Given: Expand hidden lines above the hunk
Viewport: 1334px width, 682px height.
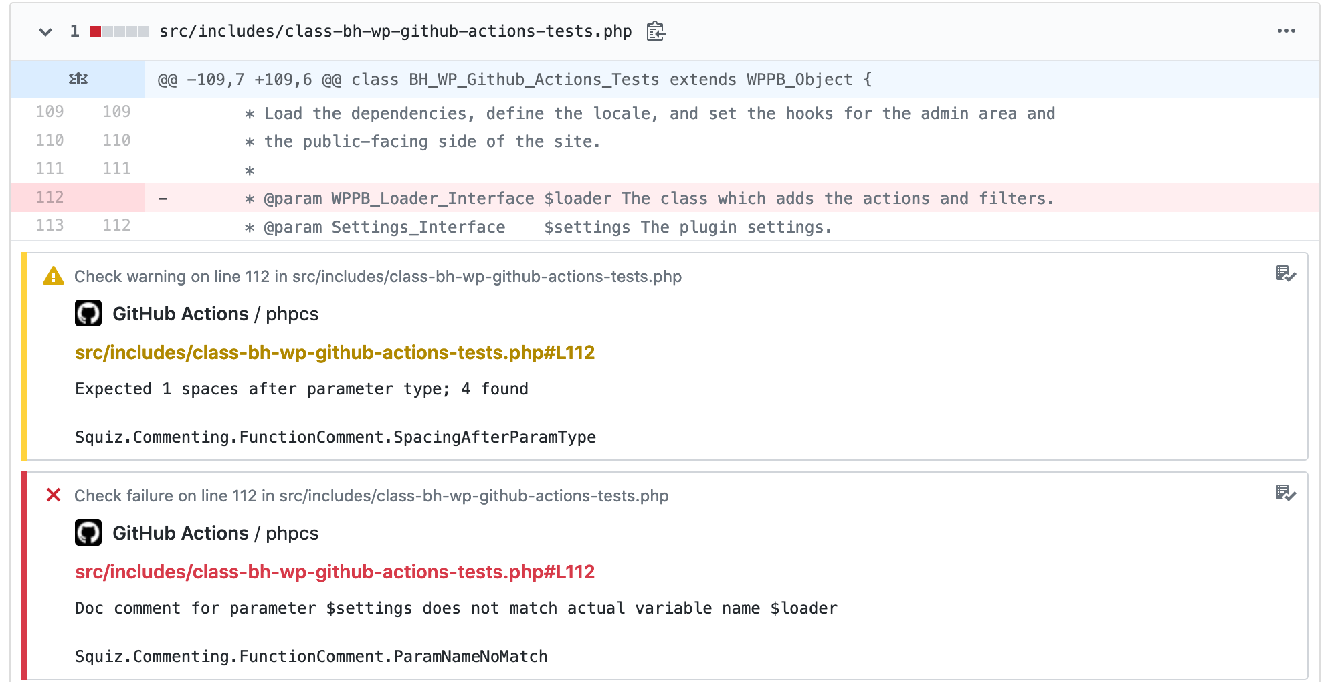Looking at the screenshot, I should (x=78, y=79).
